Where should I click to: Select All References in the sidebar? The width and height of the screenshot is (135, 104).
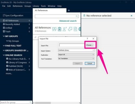click(x=16, y=21)
